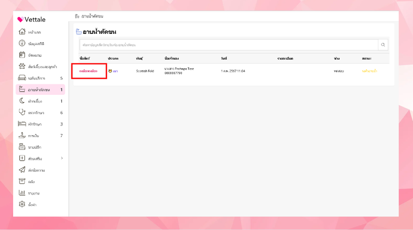Open retail cash register icon
Viewport: 413px width, 230px height.
[x=22, y=147]
